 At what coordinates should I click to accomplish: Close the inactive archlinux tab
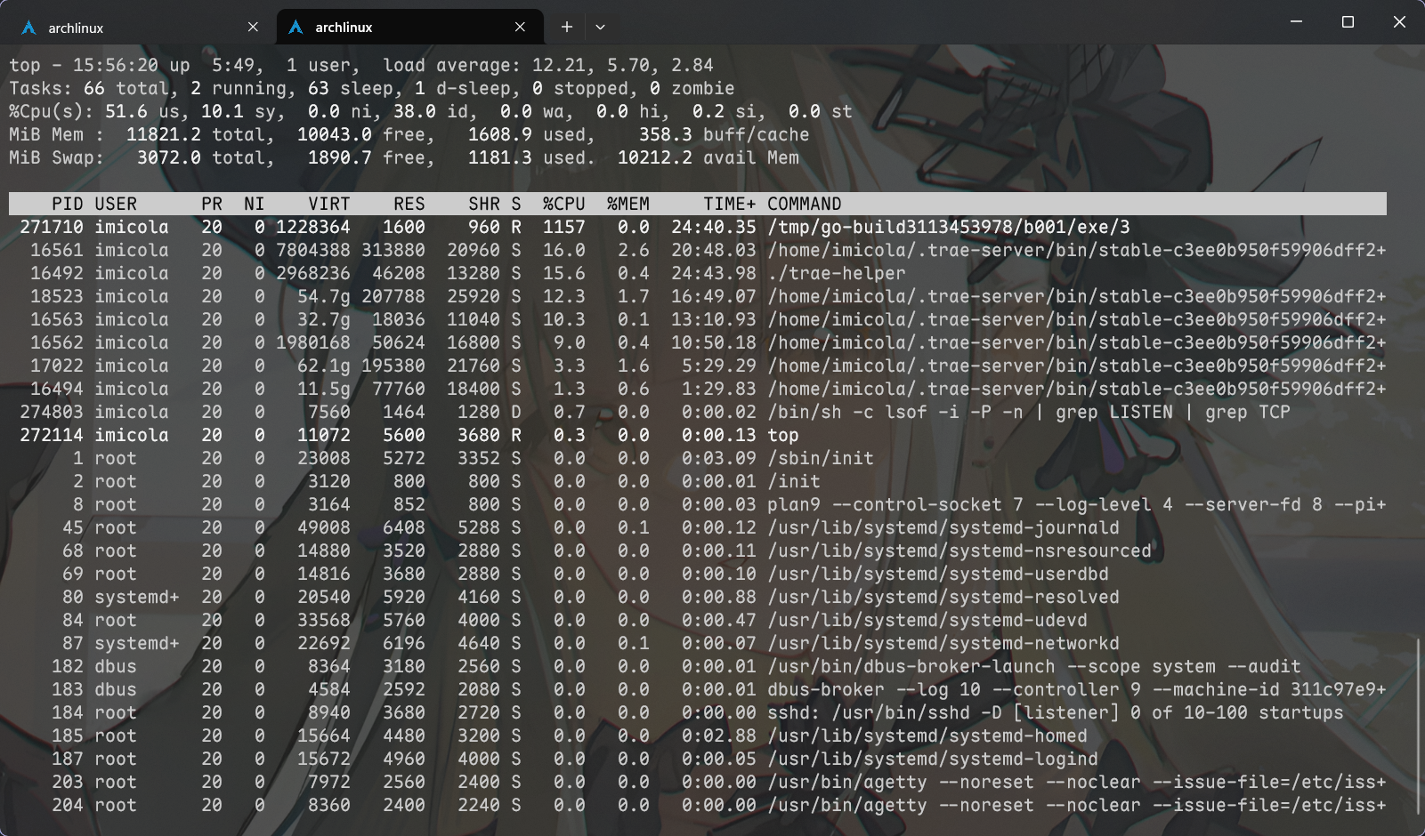coord(253,27)
